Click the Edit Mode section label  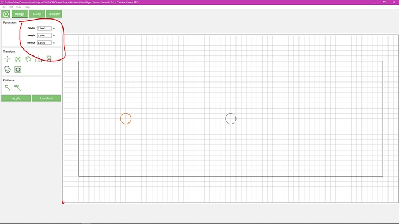[x=9, y=80]
